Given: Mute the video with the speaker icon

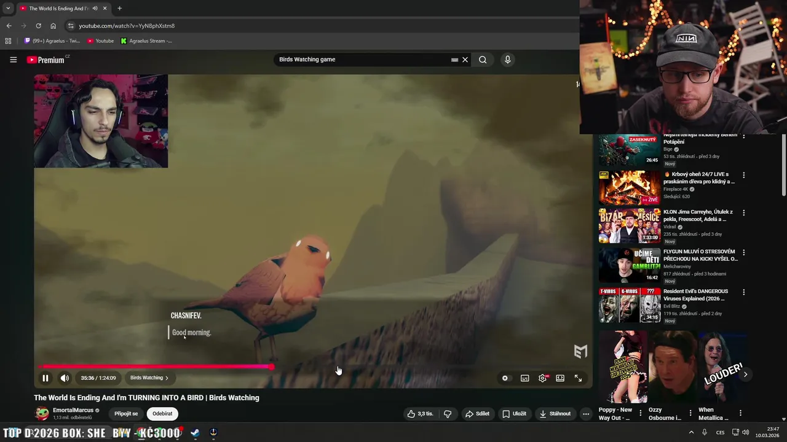Looking at the screenshot, I should click(x=65, y=378).
